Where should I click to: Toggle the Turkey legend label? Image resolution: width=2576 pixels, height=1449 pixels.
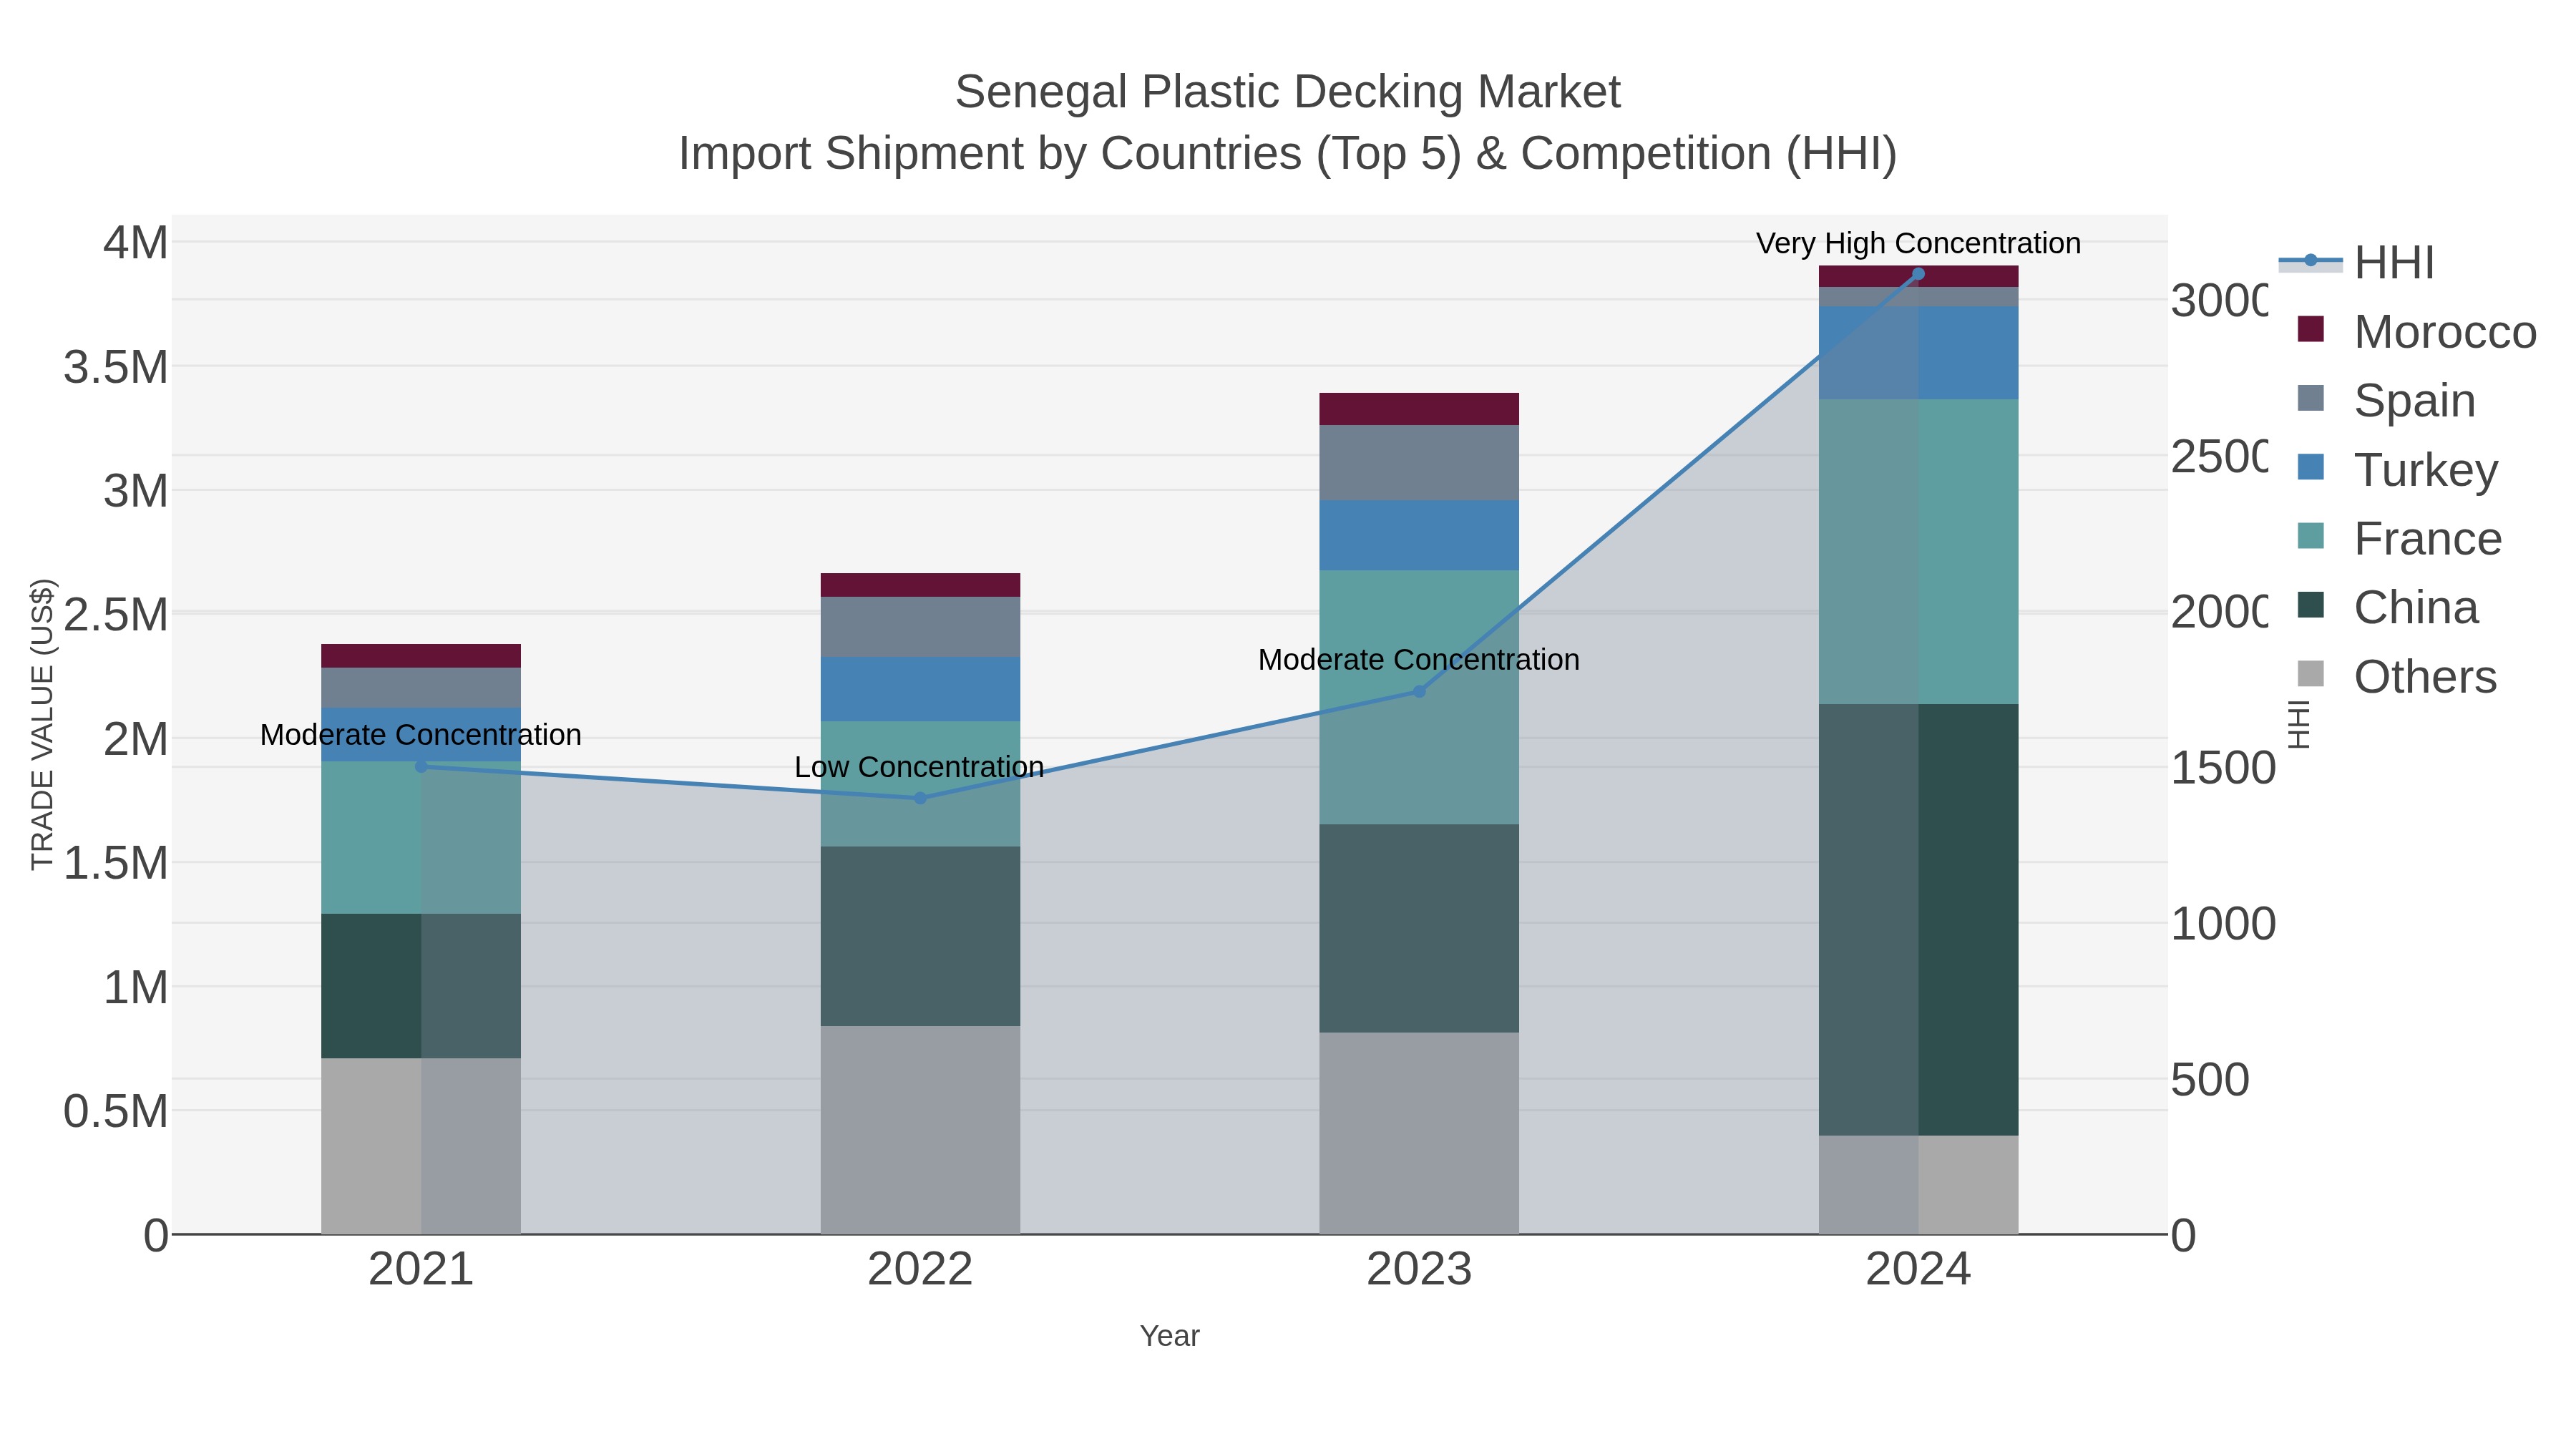point(2425,470)
